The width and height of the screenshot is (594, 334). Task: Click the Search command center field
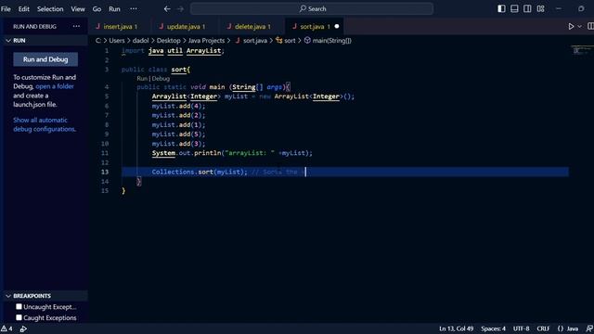(x=312, y=8)
